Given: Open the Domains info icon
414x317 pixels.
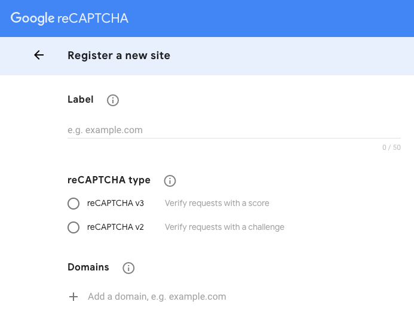Looking at the screenshot, I should click(128, 268).
